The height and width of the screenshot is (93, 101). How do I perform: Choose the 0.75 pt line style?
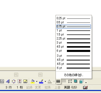74,27
